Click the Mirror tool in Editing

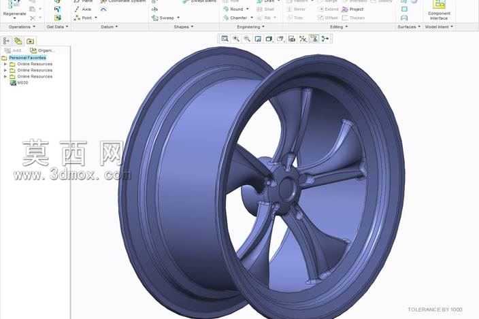point(296,10)
